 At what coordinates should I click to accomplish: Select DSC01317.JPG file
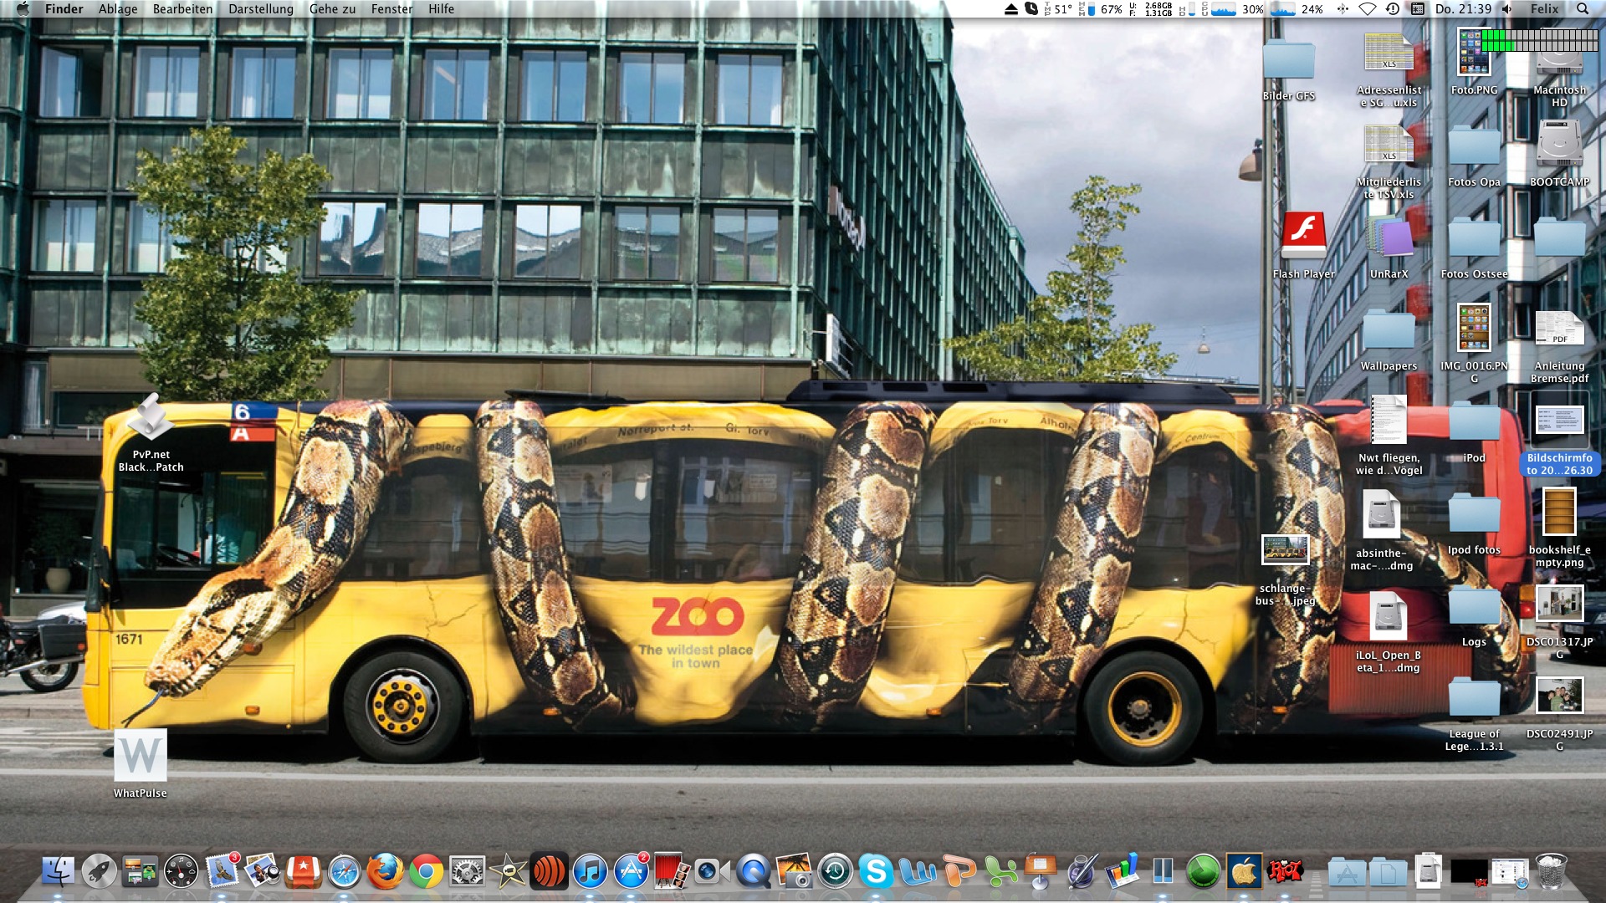(x=1559, y=621)
